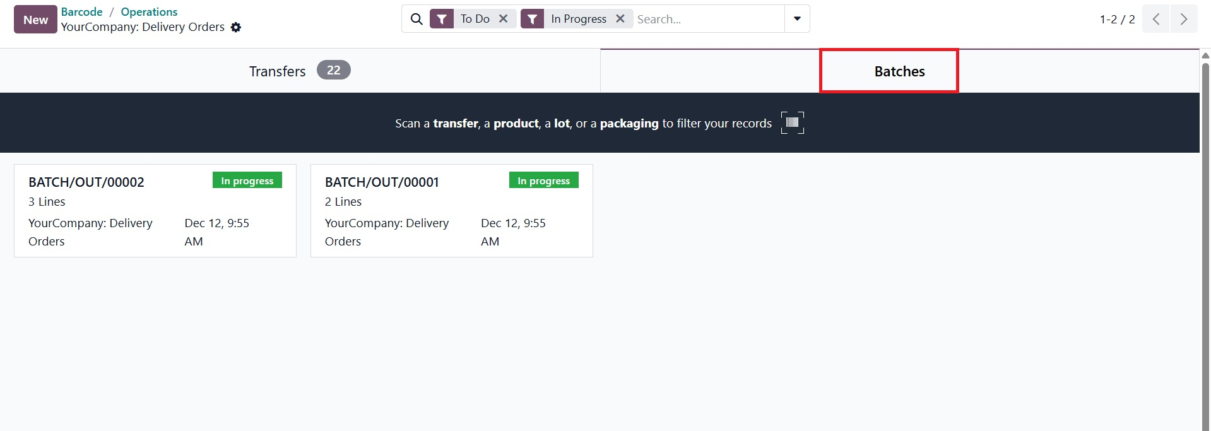
Task: Click the funnel icon on In Progress filter
Action: click(x=533, y=19)
